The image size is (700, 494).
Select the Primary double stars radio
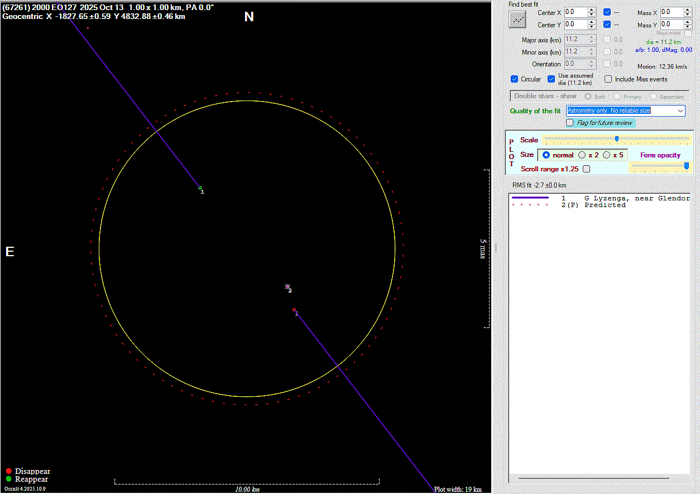(617, 97)
